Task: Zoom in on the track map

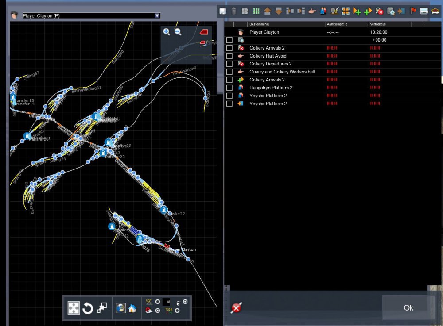Action: pos(167,32)
